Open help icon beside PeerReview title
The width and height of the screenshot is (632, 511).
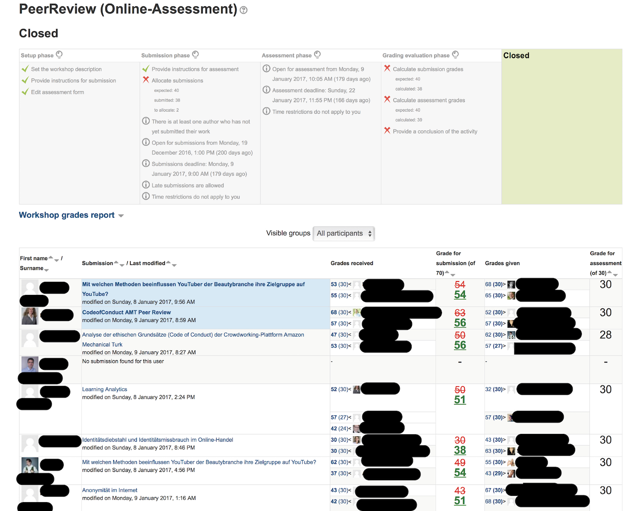point(244,10)
